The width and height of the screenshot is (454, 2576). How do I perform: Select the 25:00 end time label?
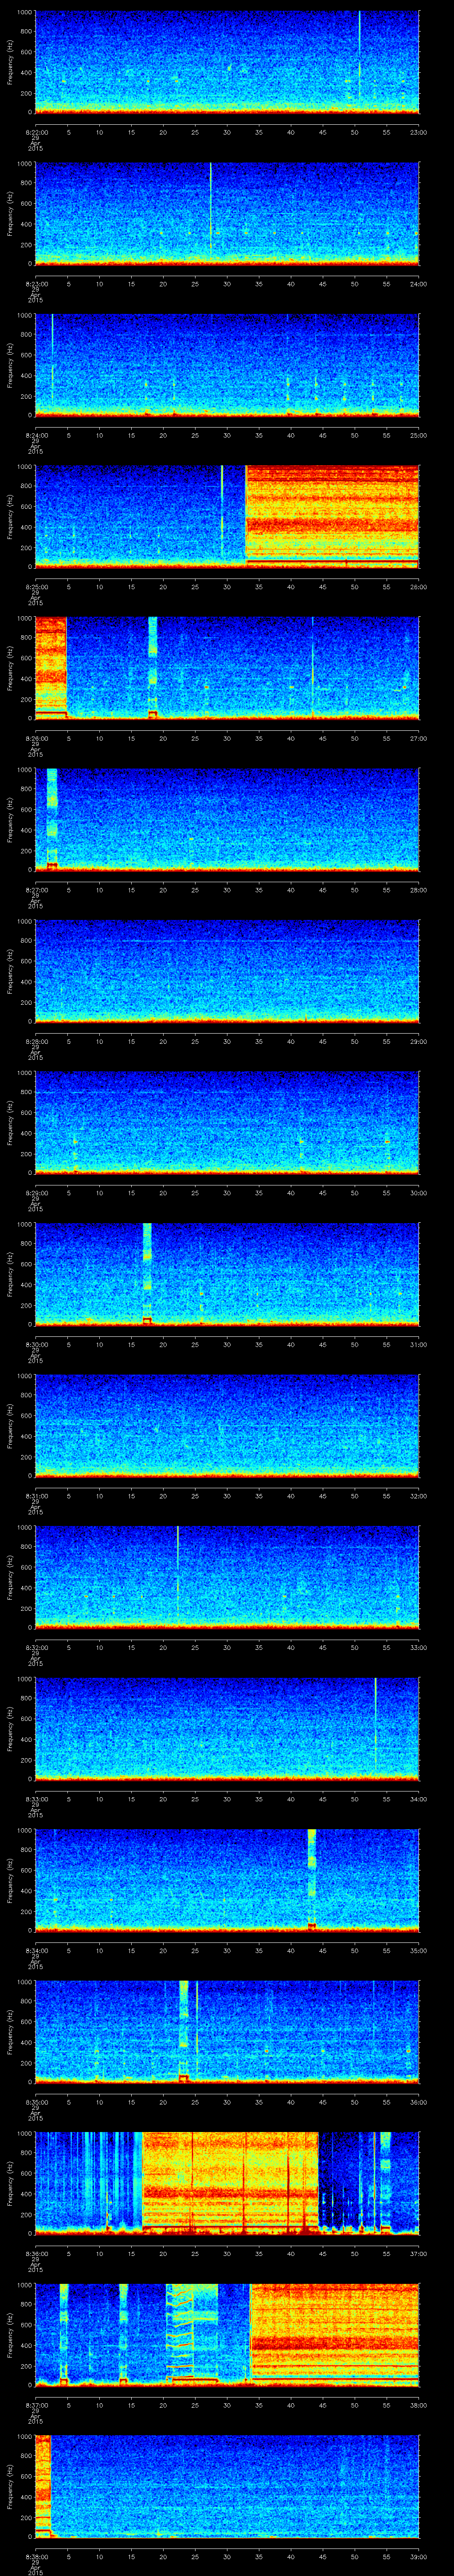pos(419,435)
